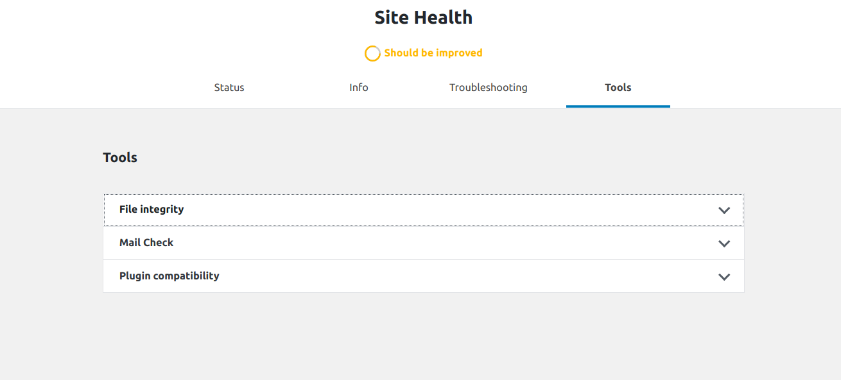Go to the Troubleshooting tab
Viewport: 841px width, 380px height.
click(489, 88)
